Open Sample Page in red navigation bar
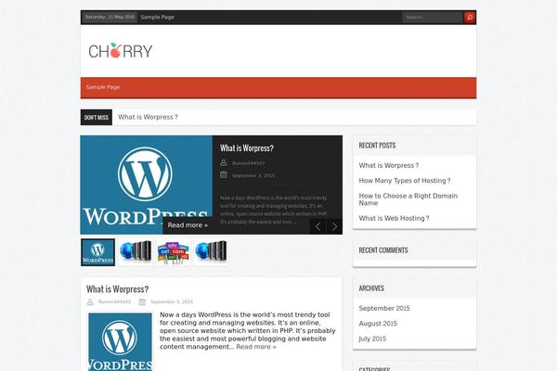 pos(103,87)
